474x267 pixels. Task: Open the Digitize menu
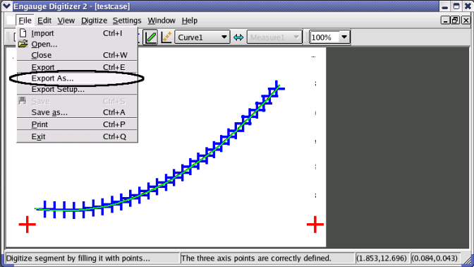click(x=94, y=20)
